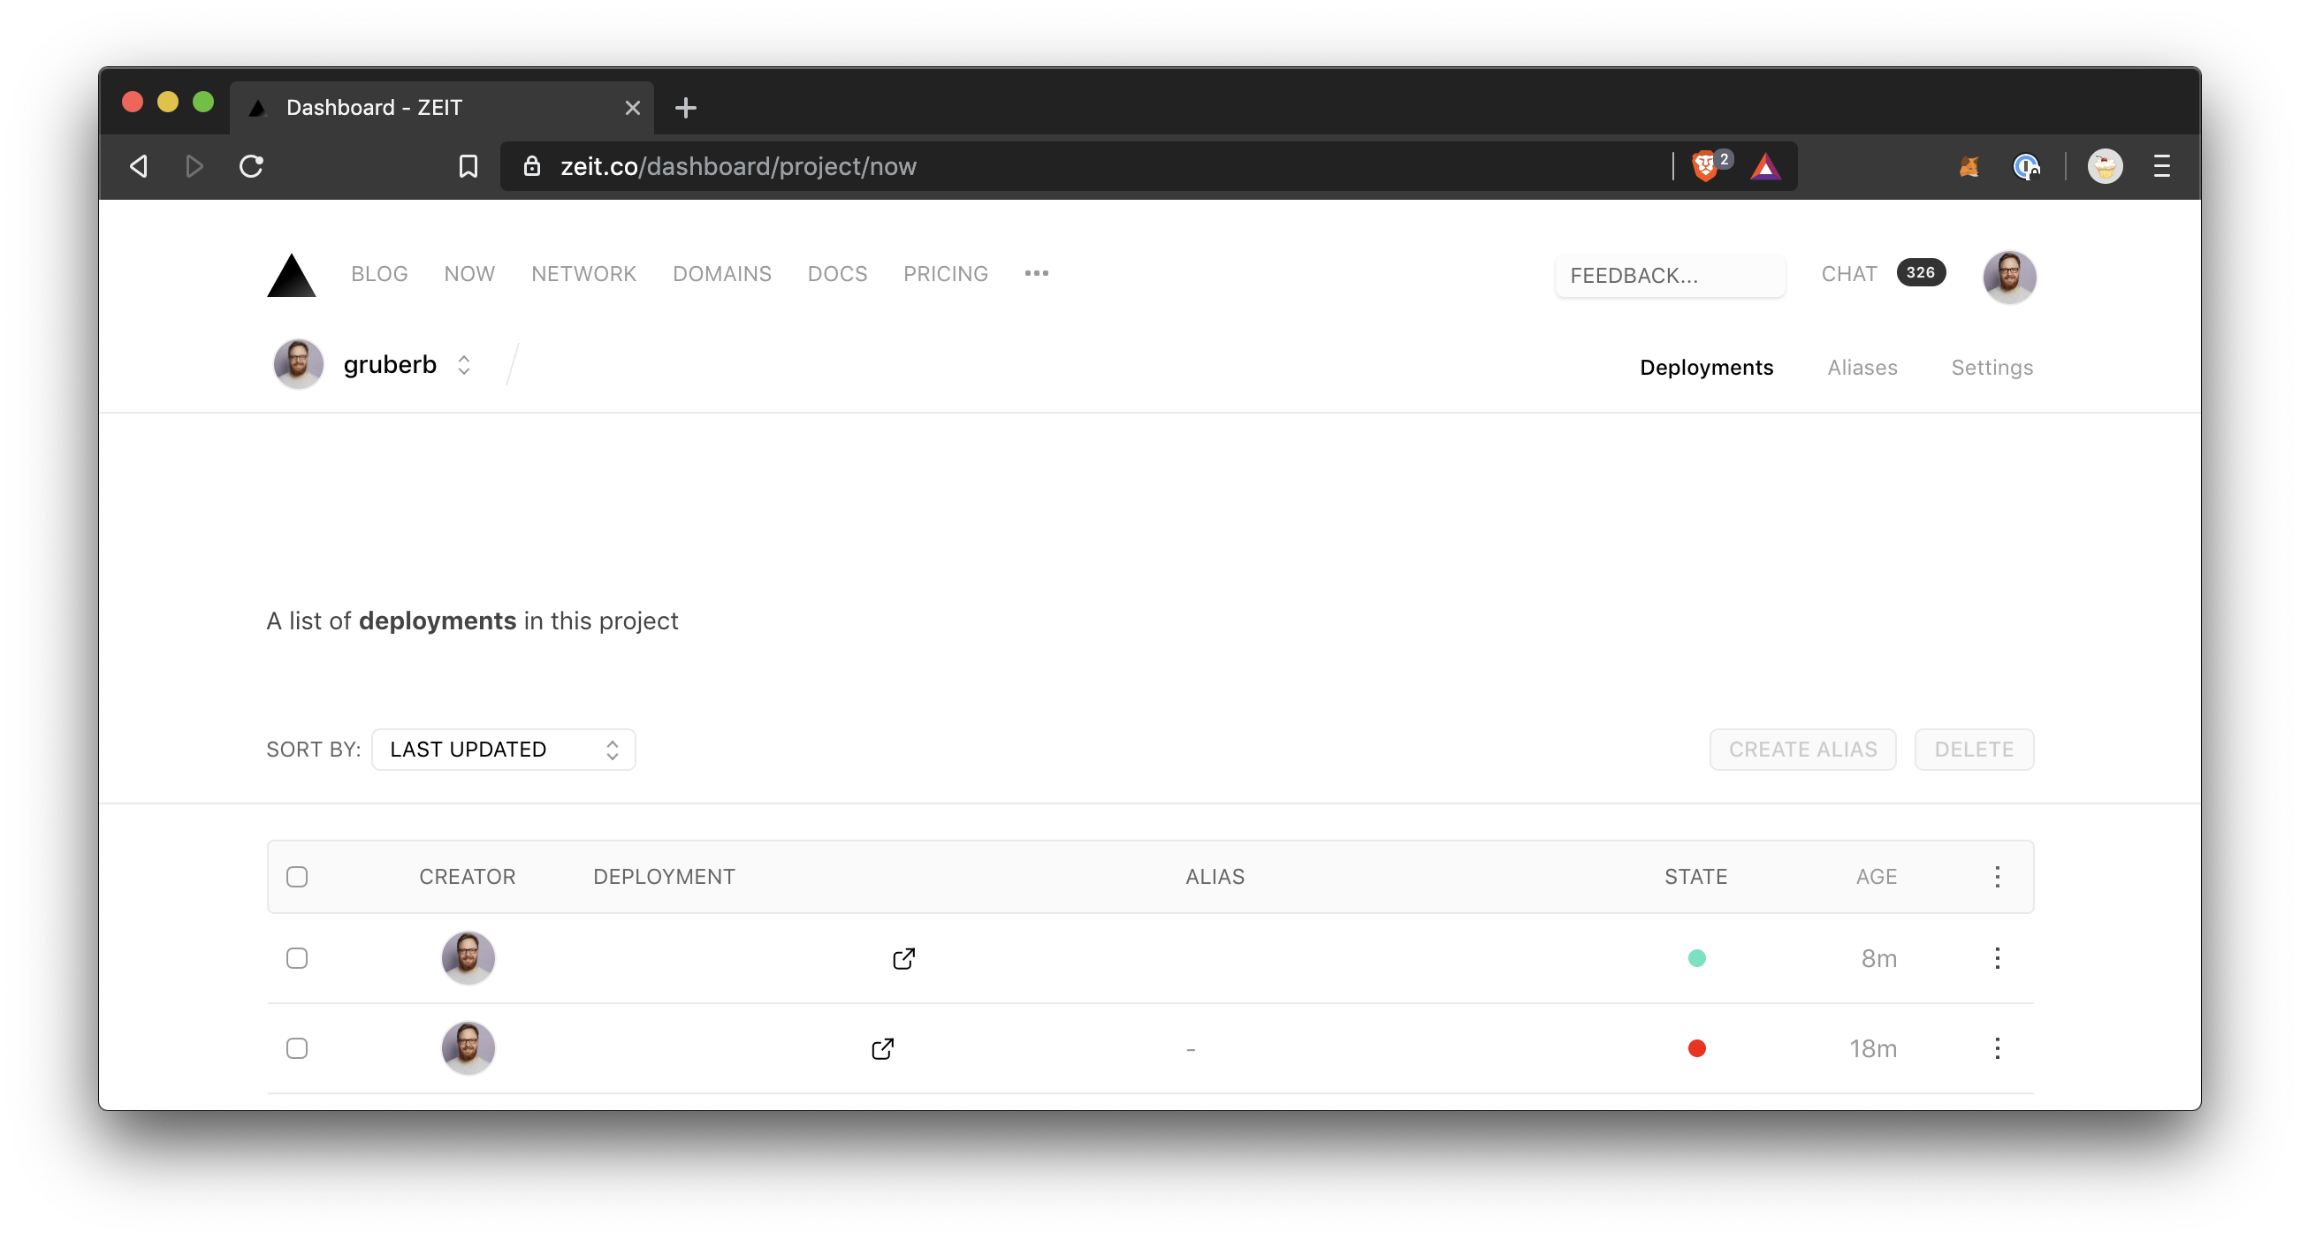Open the MetaMask fox extension

(x=1969, y=166)
